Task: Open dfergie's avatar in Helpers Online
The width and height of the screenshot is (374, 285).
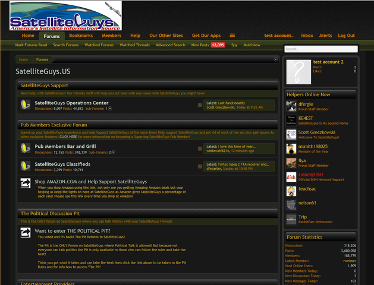Action: coord(291,106)
